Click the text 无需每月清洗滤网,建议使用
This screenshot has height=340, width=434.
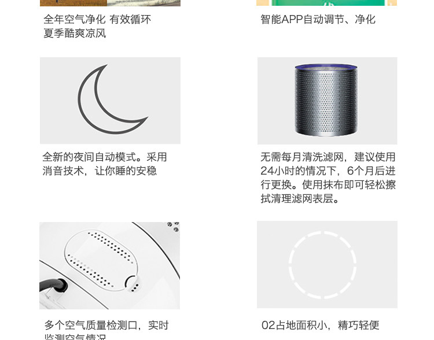[328, 157]
